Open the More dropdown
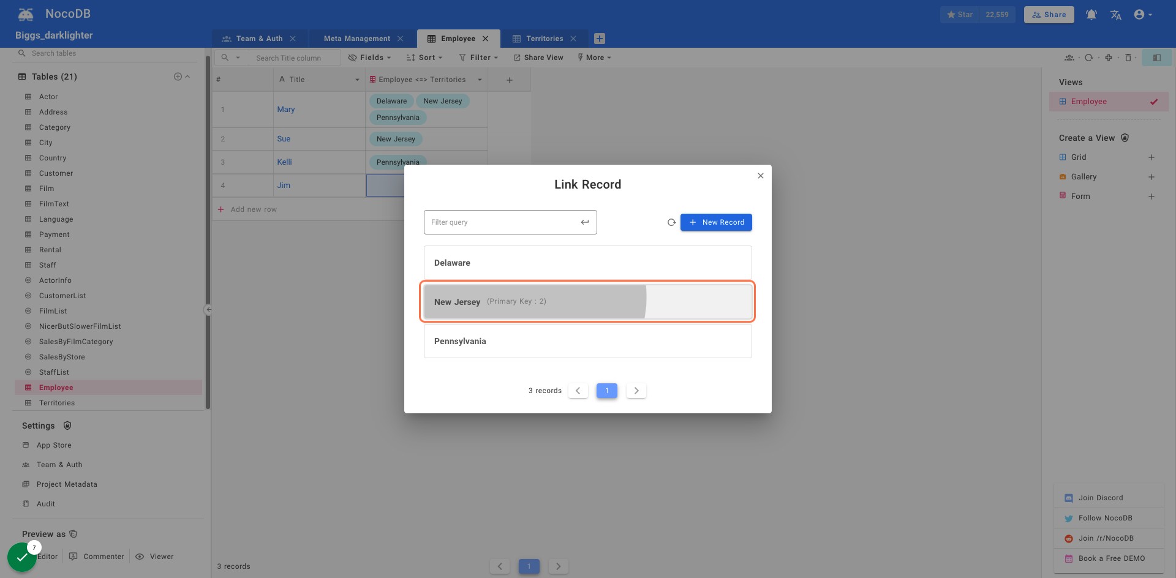This screenshot has height=578, width=1176. [x=594, y=58]
